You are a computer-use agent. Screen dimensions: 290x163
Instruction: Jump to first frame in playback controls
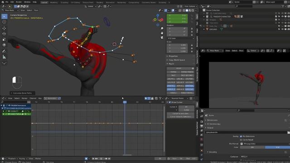[93, 158]
